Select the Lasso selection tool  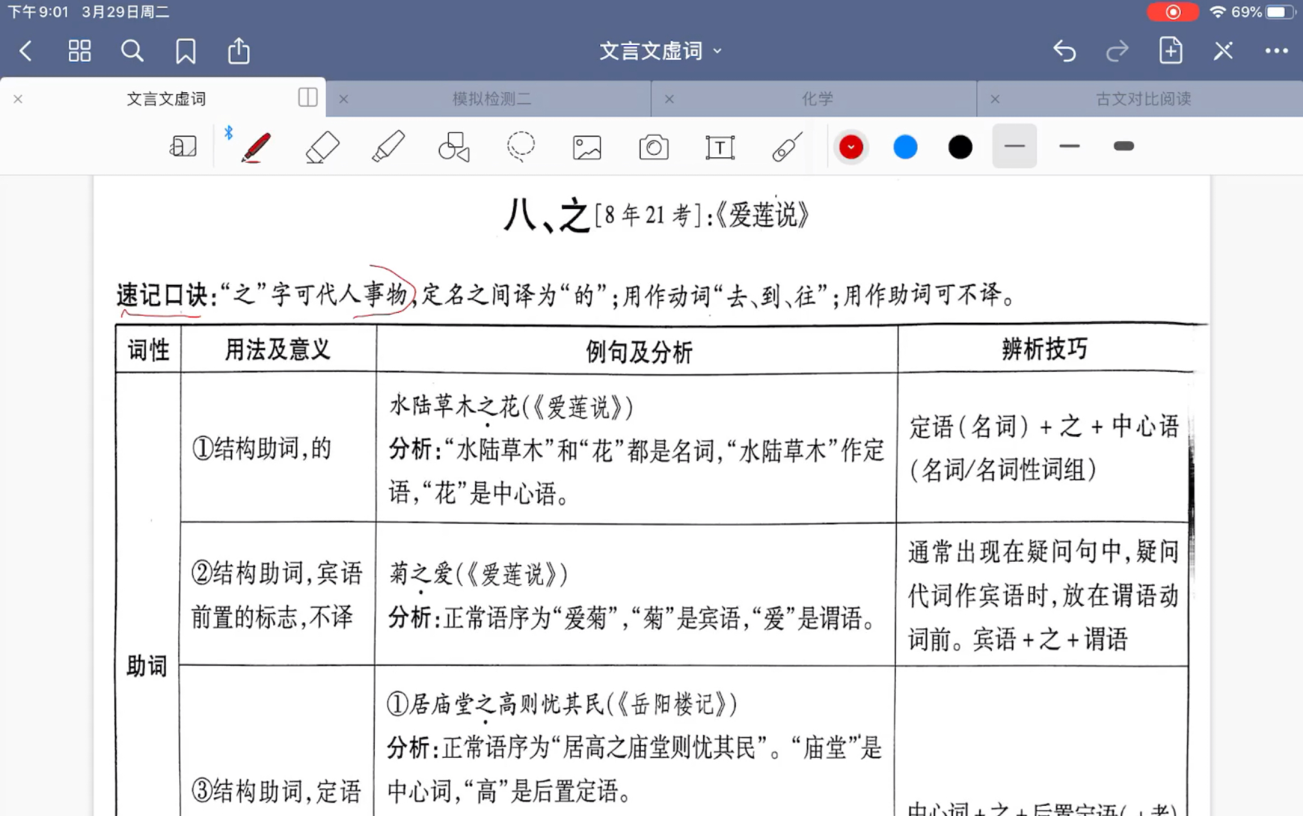(520, 147)
